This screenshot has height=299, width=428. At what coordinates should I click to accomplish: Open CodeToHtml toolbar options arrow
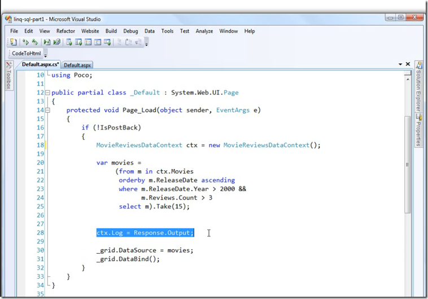[45, 55]
